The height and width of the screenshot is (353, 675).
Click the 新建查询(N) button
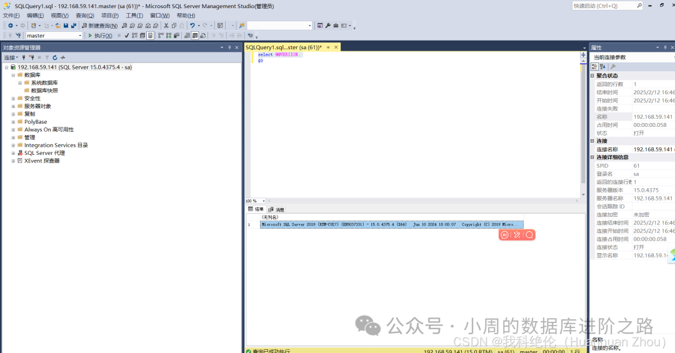(x=99, y=26)
